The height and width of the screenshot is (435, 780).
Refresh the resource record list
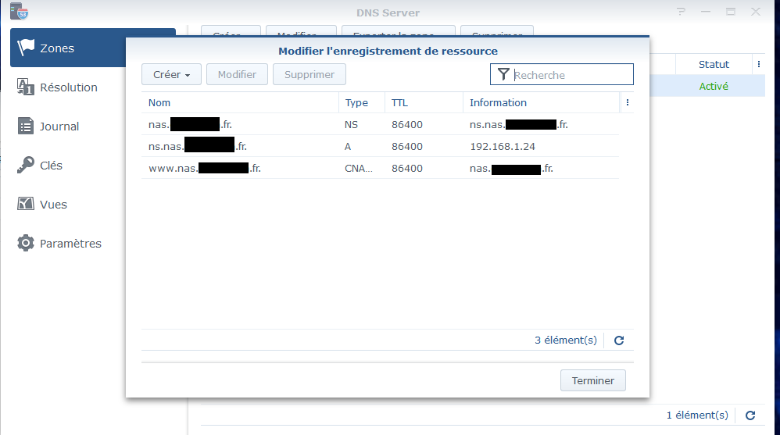click(619, 341)
